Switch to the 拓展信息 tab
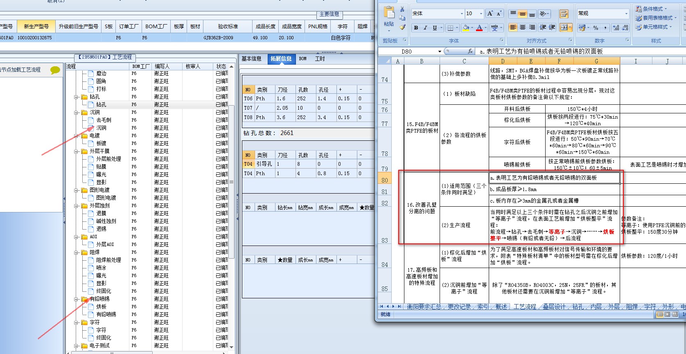The height and width of the screenshot is (354, 686). pos(281,59)
